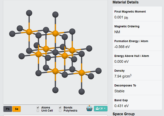
Task: Click the band gap value 0.431 eV
Action: coord(121,106)
